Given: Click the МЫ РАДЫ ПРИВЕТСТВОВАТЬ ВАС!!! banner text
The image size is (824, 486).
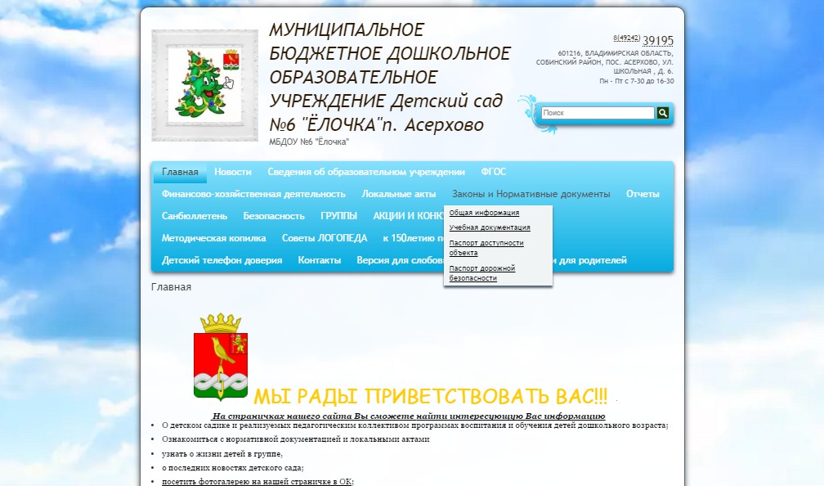Looking at the screenshot, I should (x=430, y=395).
